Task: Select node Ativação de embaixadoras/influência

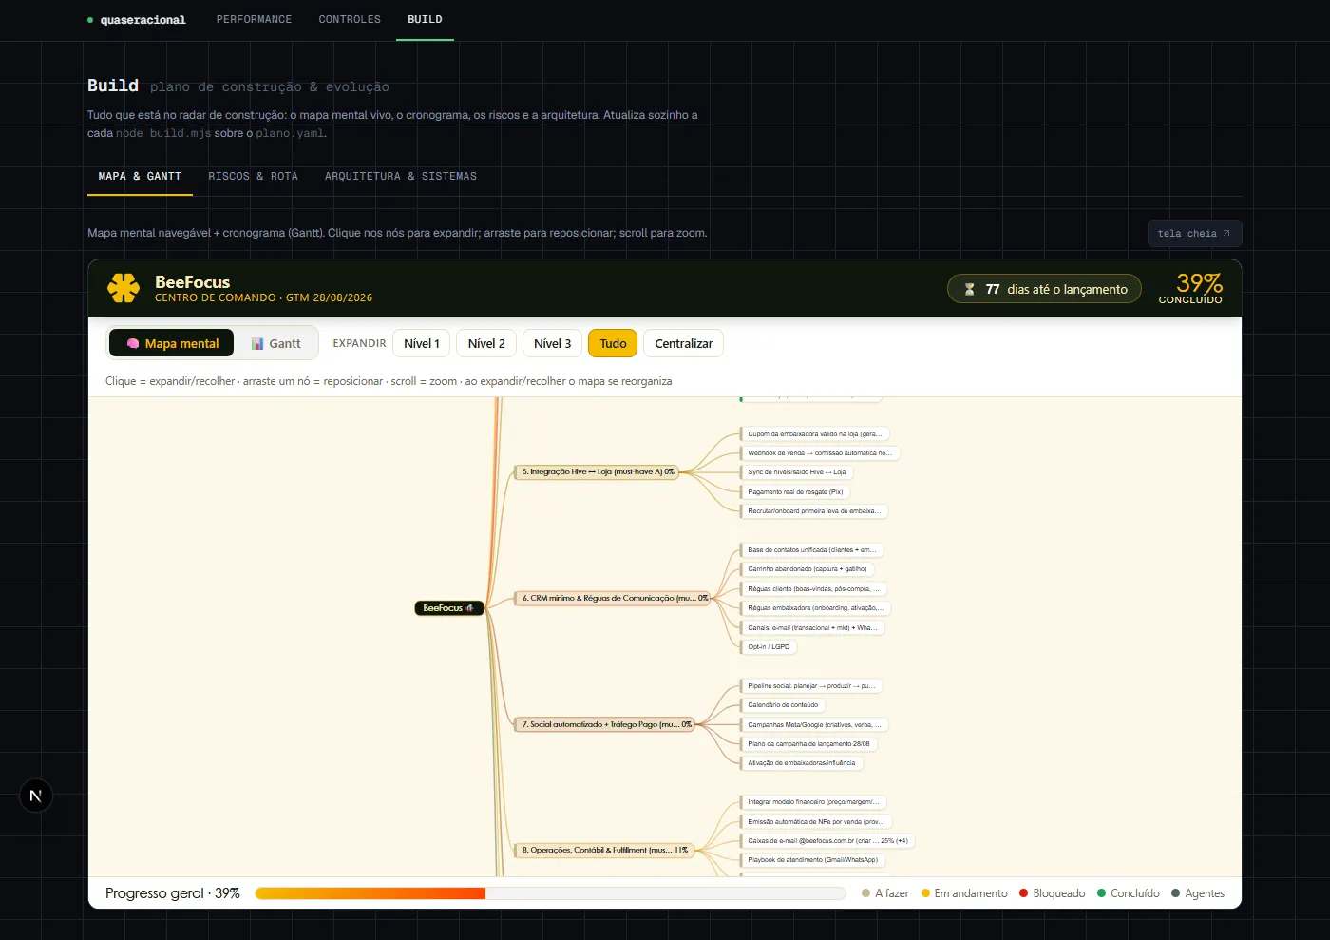Action: tap(801, 763)
